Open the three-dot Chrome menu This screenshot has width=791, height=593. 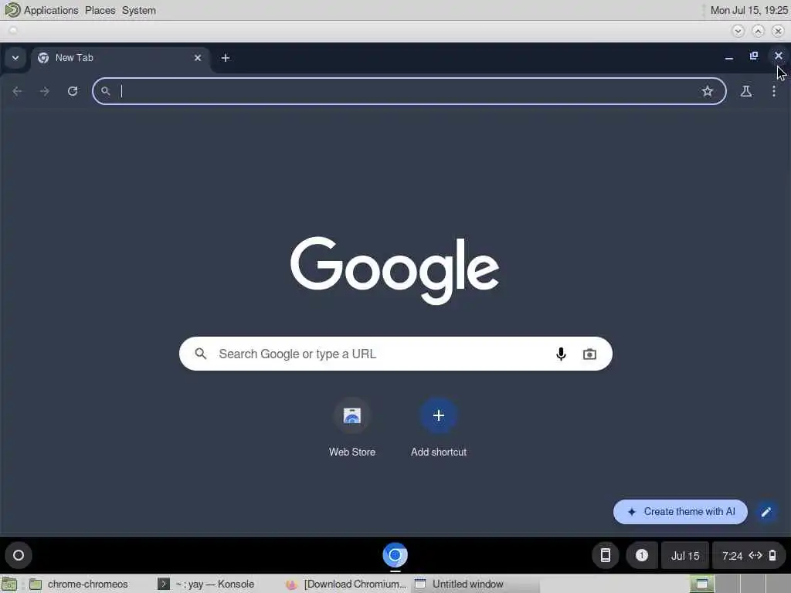pos(774,91)
